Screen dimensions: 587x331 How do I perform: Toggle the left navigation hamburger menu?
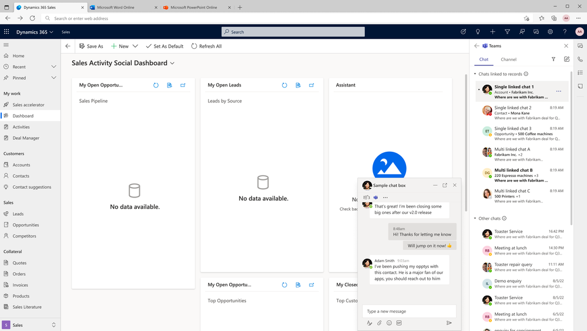tap(6, 45)
